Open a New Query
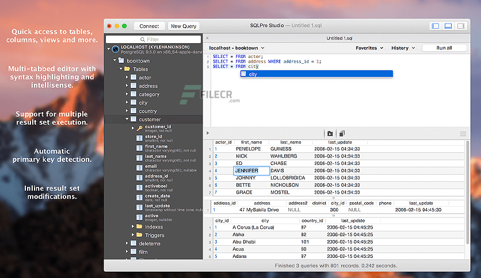Screen dimensions: 481x278 tap(184, 26)
